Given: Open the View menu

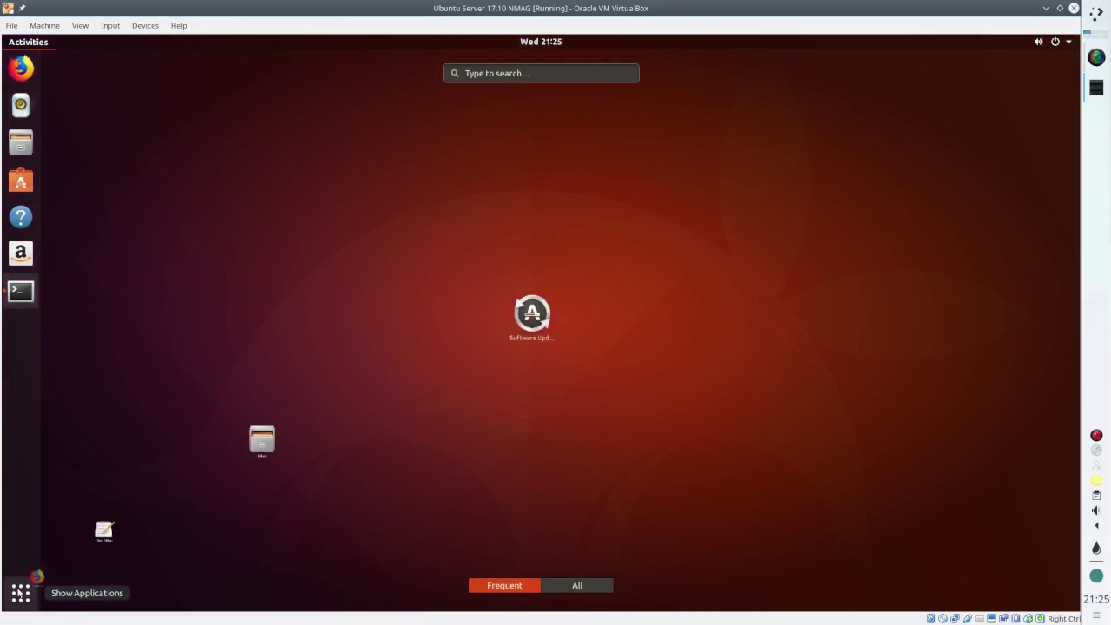Looking at the screenshot, I should [x=80, y=25].
